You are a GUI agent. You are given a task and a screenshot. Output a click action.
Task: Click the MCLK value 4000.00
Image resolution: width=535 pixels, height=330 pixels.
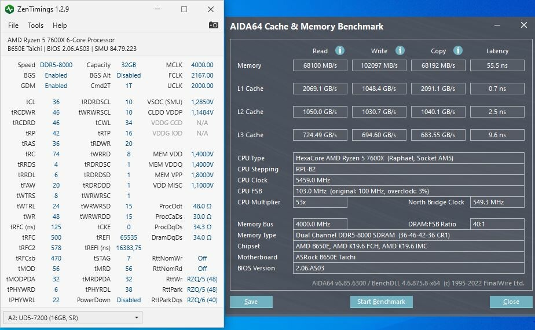202,65
